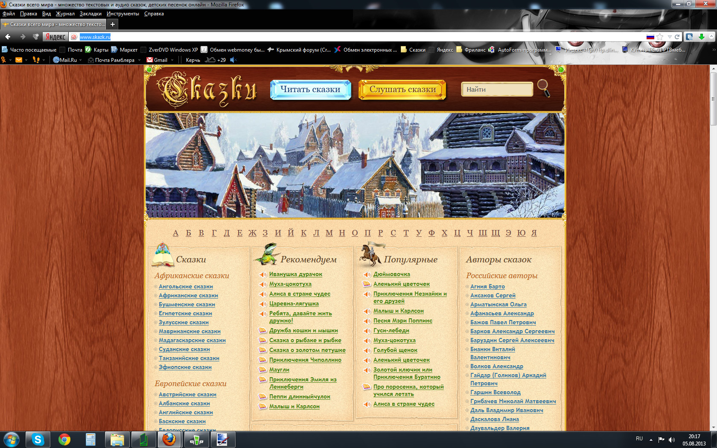This screenshot has height=448, width=717.
Task: Open the Крымский форум bookmark
Action: pos(299,50)
